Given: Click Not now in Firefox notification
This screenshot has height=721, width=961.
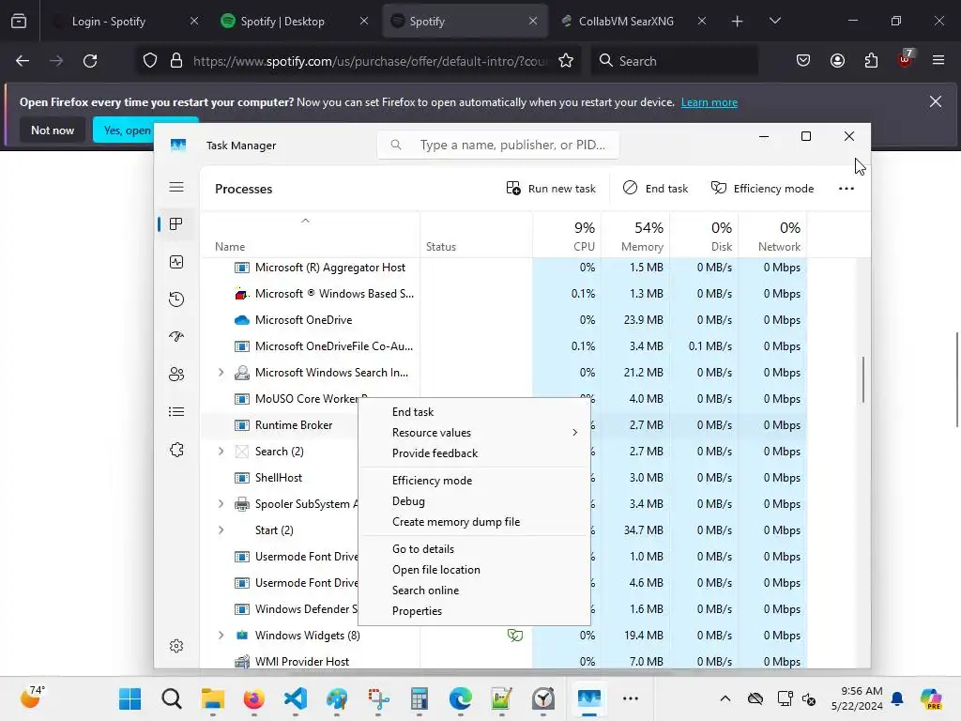Looking at the screenshot, I should [53, 130].
